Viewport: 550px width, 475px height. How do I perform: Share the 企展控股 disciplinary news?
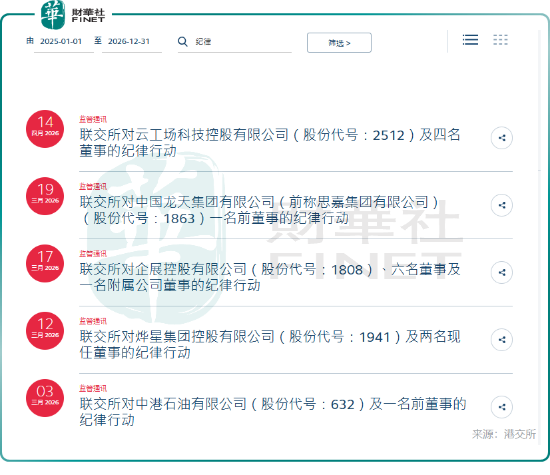click(501, 272)
